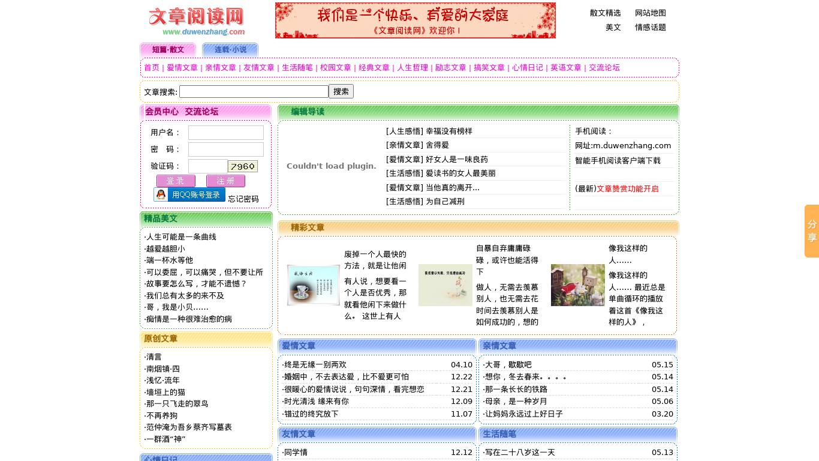This screenshot has height=461, width=819.
Task: Click the captcha image showing 7960
Action: [242, 166]
